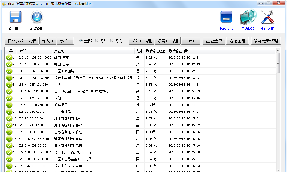Image resolution: width=287 pixels, height=178 pixels.
Task: Click green check icon of row 13
Action: [9, 139]
